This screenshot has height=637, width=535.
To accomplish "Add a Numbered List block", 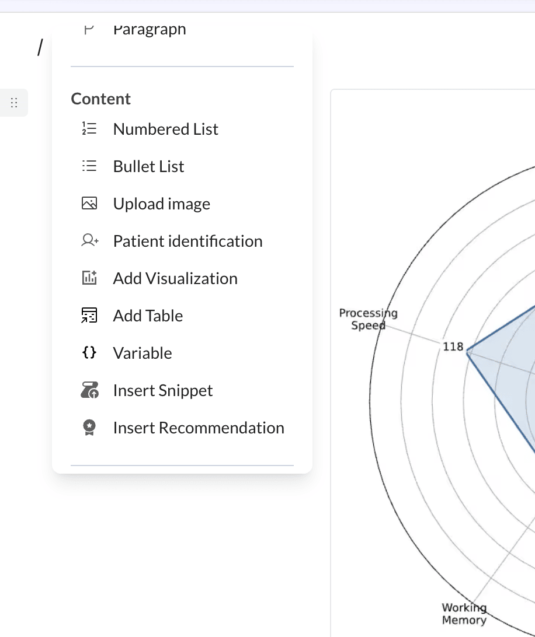I will pos(165,128).
